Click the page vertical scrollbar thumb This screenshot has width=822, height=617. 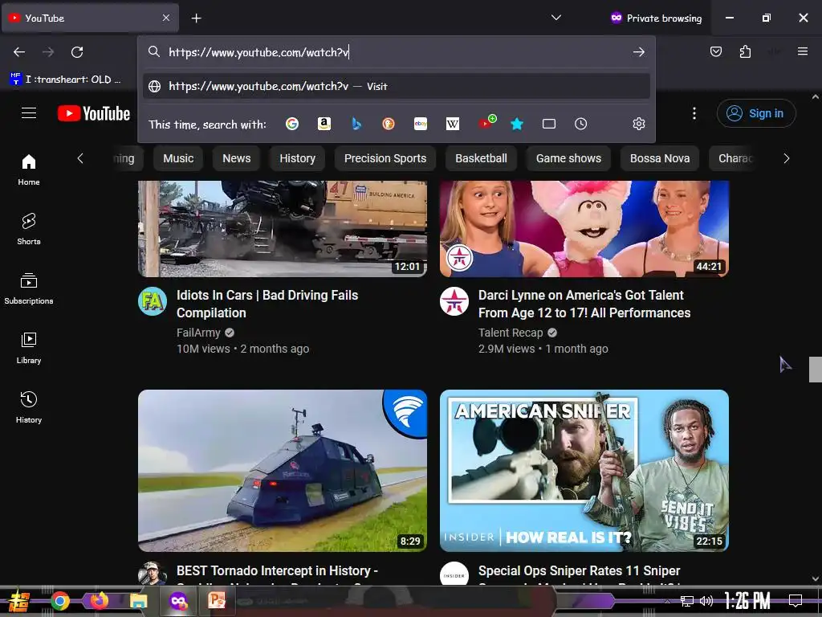816,370
